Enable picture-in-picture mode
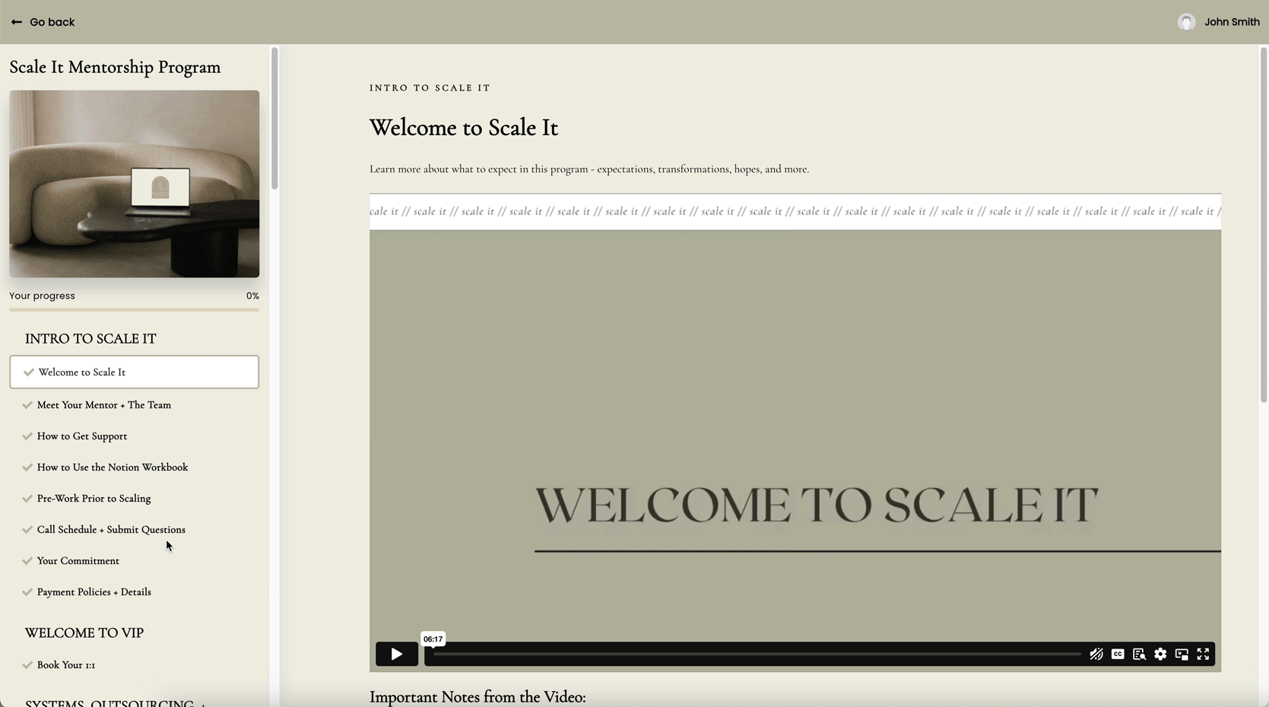The width and height of the screenshot is (1269, 707). pos(1181,654)
